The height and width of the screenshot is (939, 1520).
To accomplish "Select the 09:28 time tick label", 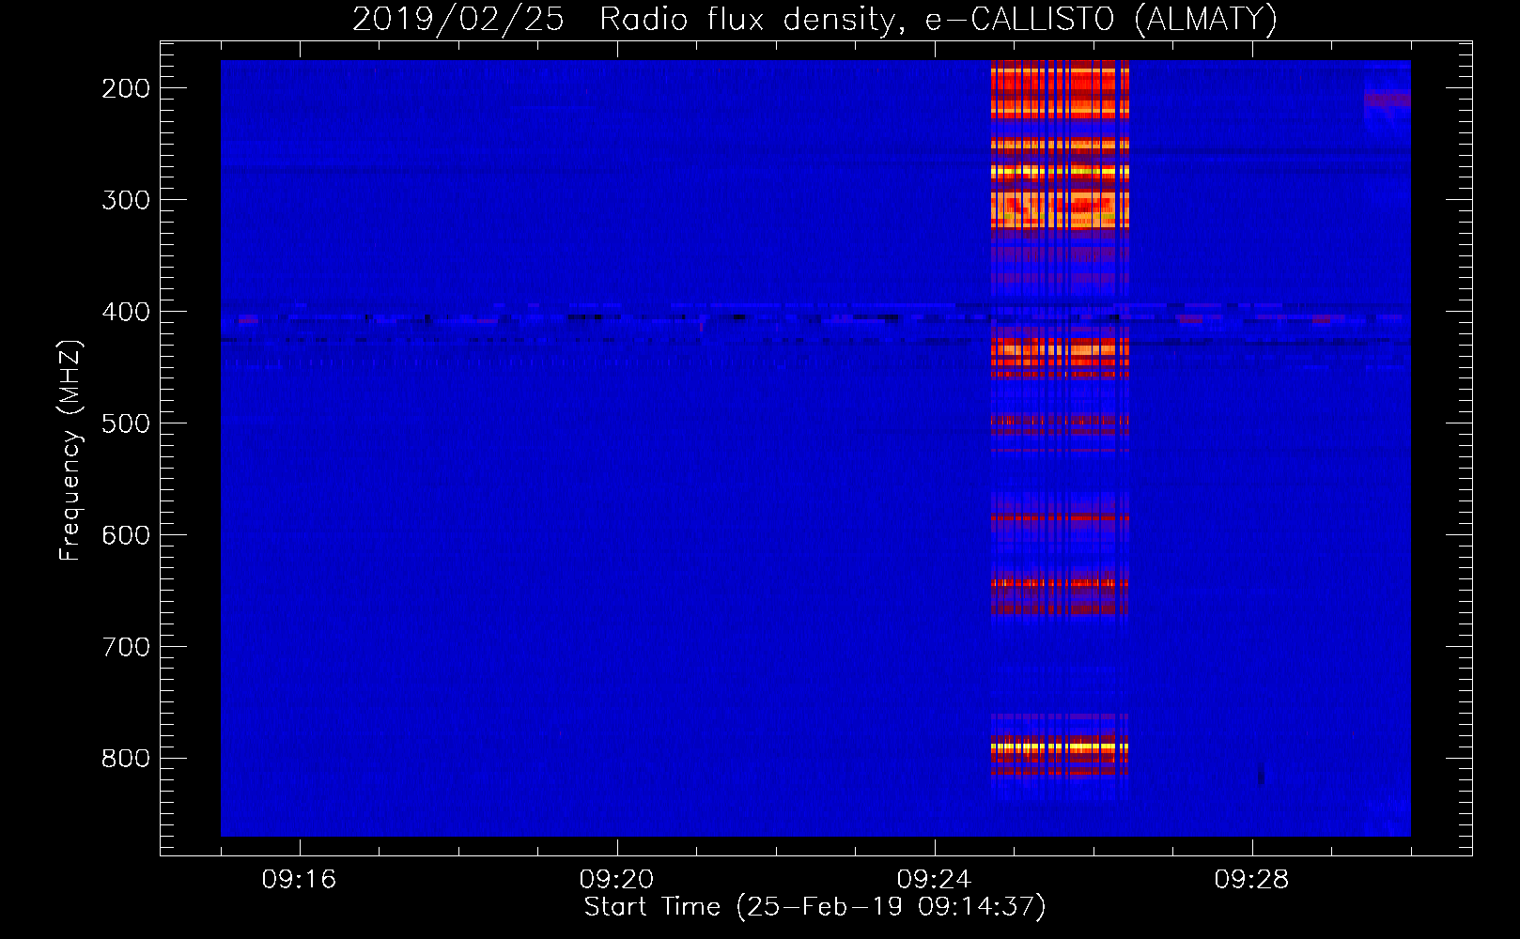I will coord(1251,880).
